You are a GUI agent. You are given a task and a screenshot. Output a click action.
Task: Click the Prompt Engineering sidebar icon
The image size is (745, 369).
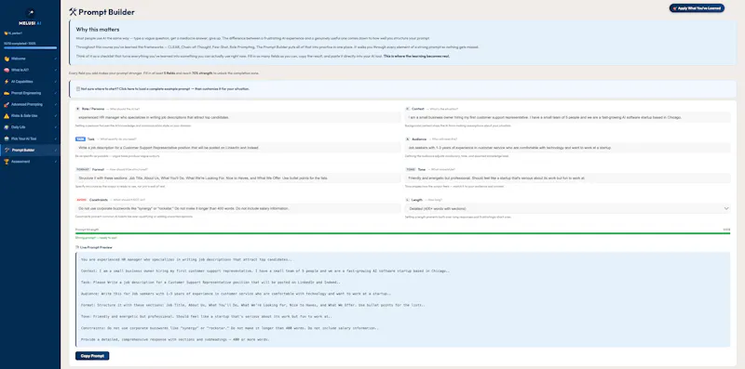coord(7,93)
